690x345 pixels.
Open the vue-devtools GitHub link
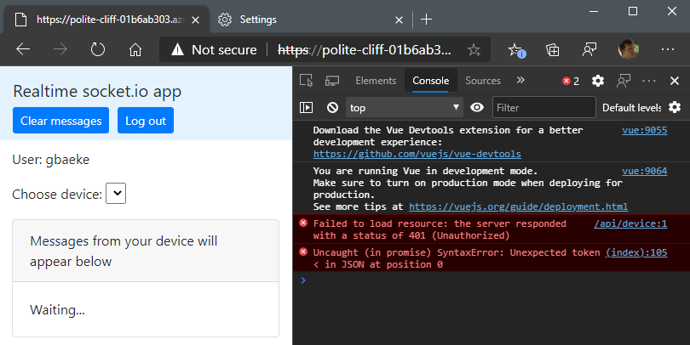click(x=417, y=154)
